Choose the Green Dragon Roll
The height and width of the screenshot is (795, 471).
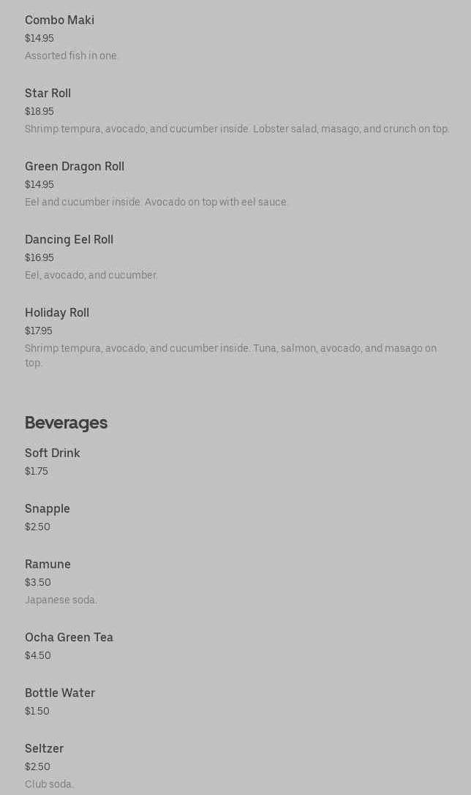[75, 167]
